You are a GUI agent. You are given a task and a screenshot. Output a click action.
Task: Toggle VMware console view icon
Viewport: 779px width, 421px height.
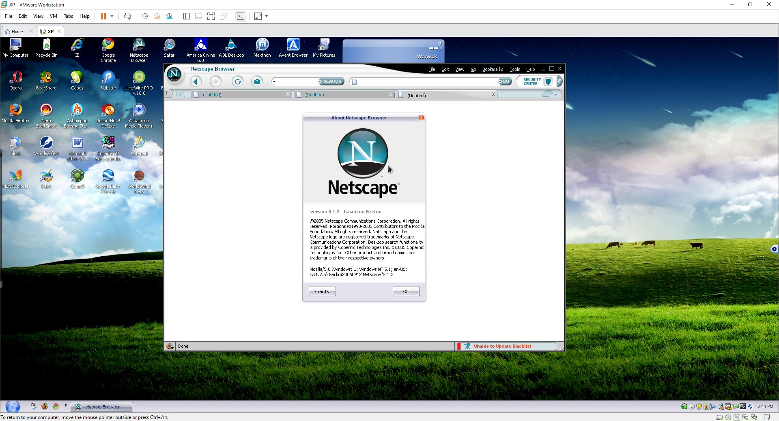(x=241, y=16)
